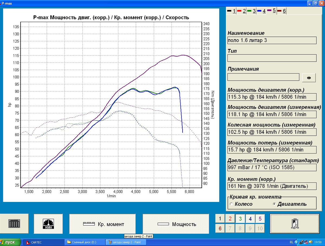The width and height of the screenshot is (325, 246).
Task: Switch to CARTEC taskbar item
Action: 43,242
